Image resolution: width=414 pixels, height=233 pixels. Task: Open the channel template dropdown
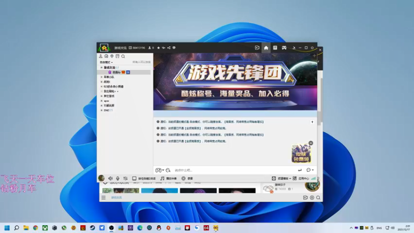(282, 178)
